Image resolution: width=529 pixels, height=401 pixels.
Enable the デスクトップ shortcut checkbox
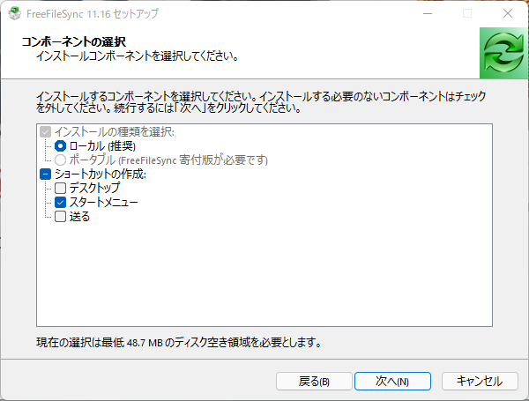(x=60, y=189)
